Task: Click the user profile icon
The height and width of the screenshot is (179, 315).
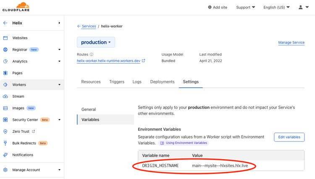Action: 301,7
